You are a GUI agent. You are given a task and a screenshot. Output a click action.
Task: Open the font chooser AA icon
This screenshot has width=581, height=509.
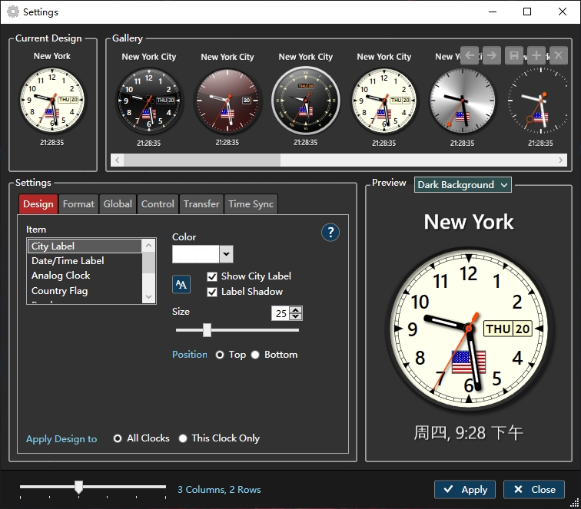181,284
